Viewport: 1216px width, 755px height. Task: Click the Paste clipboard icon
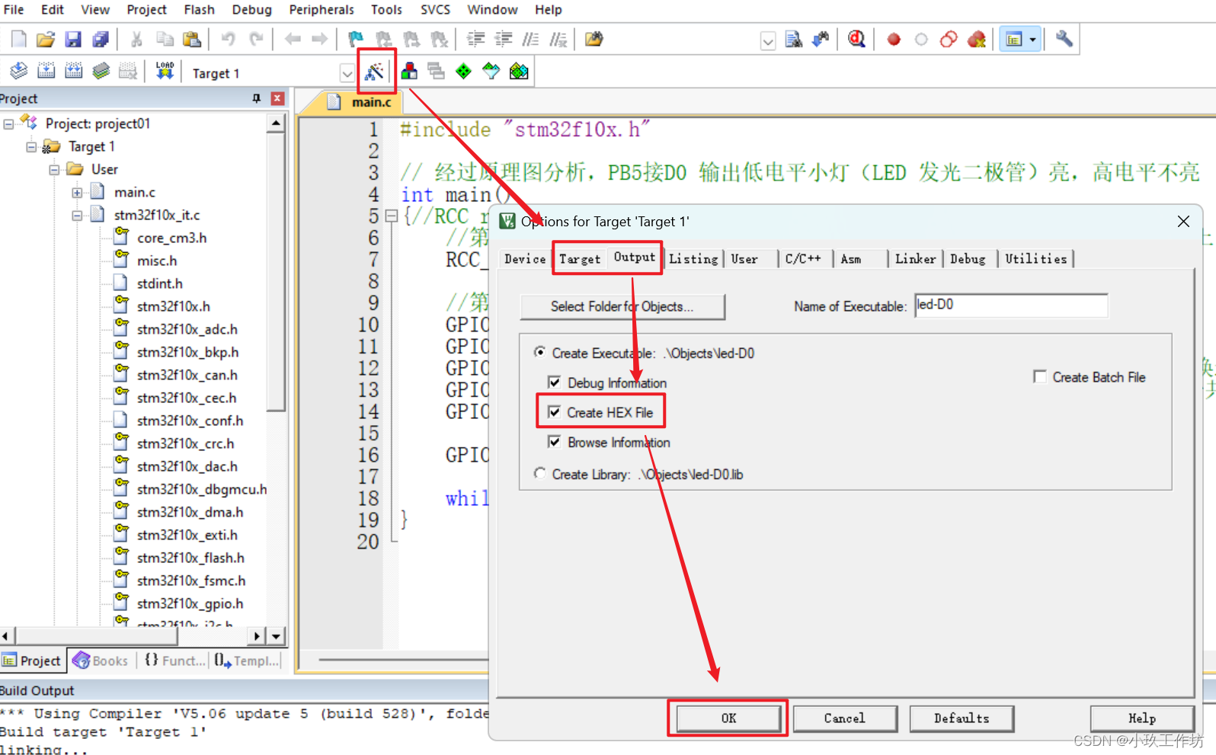[192, 39]
